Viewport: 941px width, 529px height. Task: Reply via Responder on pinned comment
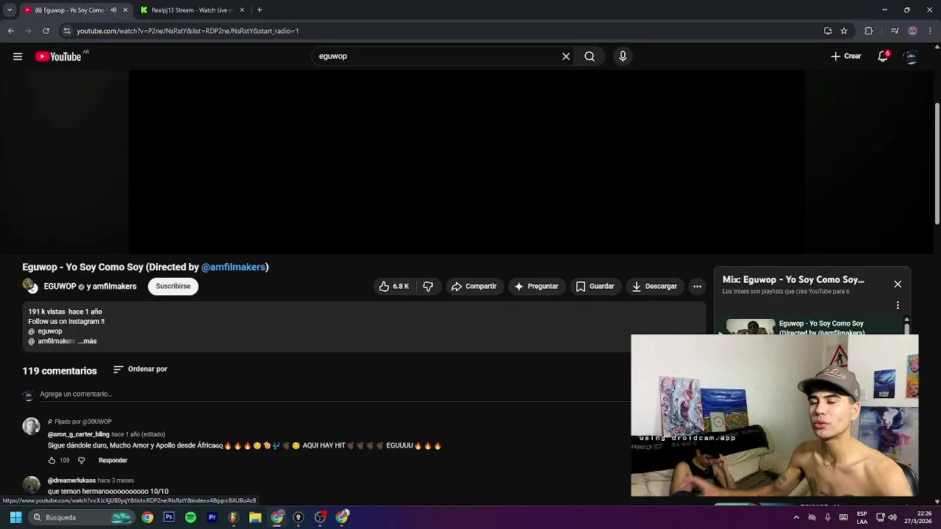pos(113,461)
